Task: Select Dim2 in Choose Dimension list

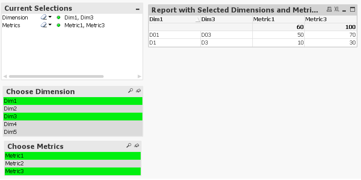Action: point(73,109)
